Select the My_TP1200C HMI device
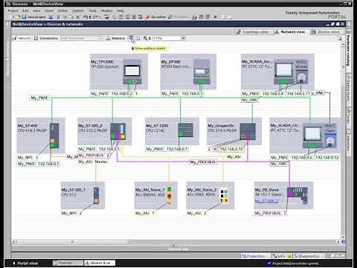357x268 pixels. (x=119, y=71)
